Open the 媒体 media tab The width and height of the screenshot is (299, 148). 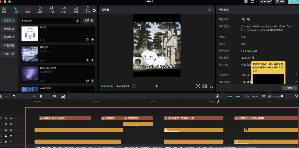[x=4, y=10]
